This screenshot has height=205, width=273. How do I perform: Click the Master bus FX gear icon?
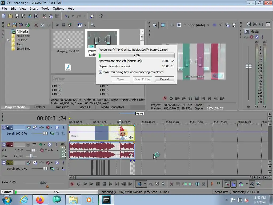251,37
